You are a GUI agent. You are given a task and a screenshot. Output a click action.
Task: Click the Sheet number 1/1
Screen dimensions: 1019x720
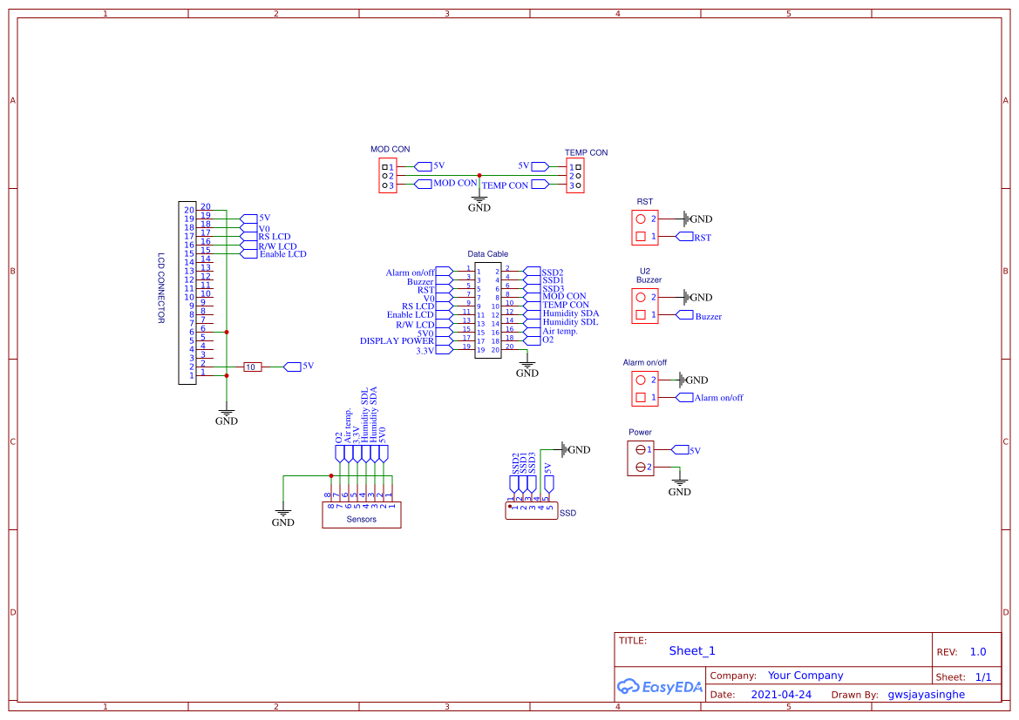click(983, 677)
